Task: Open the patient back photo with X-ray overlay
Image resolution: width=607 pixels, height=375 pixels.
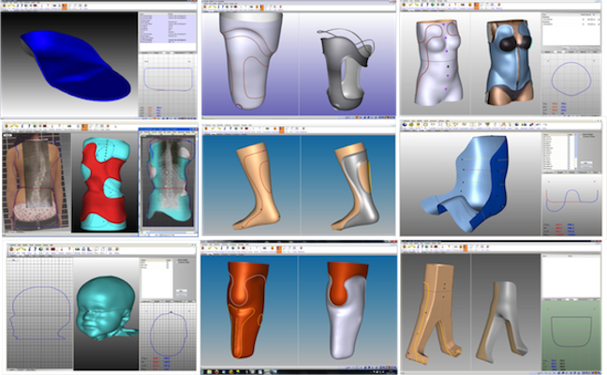Action: pyautogui.click(x=37, y=182)
